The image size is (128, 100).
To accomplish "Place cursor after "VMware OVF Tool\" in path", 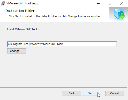I will tap(64, 44).
